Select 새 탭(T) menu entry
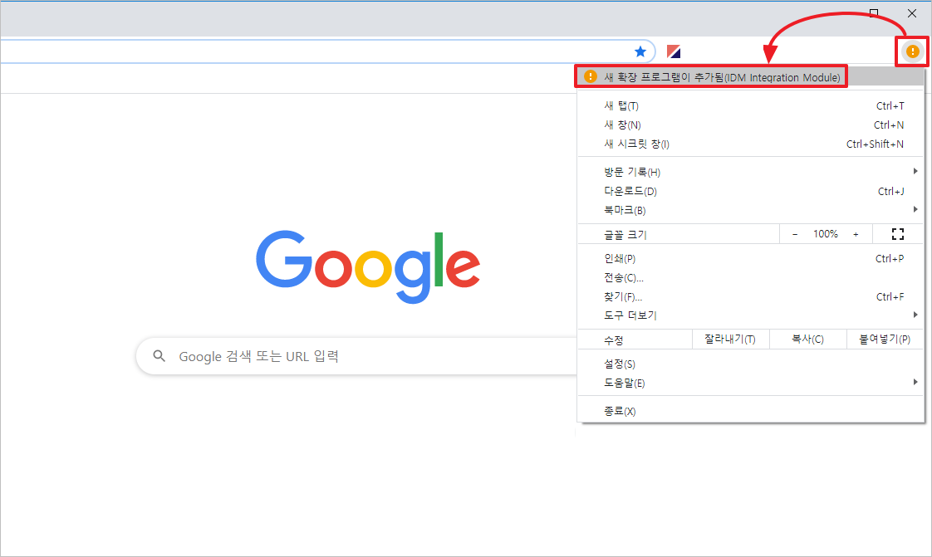932x557 pixels. tap(751, 105)
